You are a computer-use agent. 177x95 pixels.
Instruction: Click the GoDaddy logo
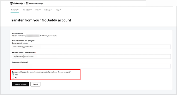16,3
